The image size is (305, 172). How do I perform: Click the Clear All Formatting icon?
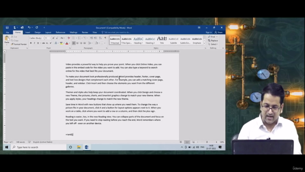[69, 38]
